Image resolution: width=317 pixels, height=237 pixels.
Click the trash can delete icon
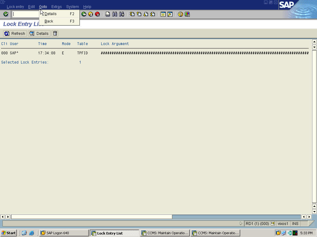pos(55,33)
